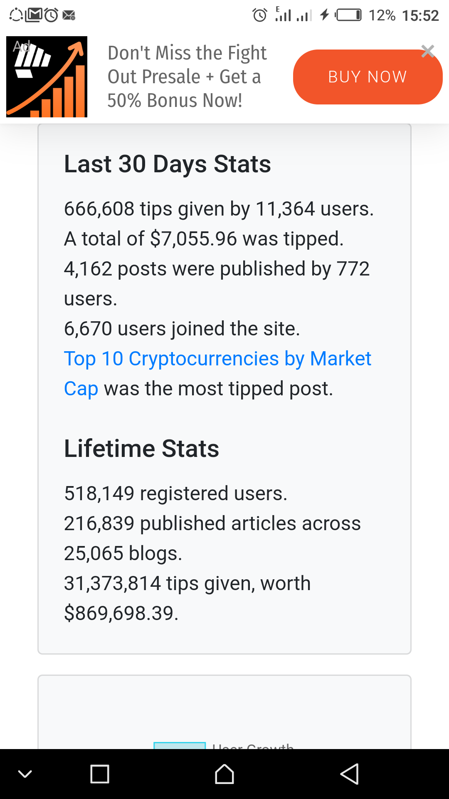Tap the Ad label on the banner
Image resolution: width=449 pixels, height=799 pixels.
point(22,46)
